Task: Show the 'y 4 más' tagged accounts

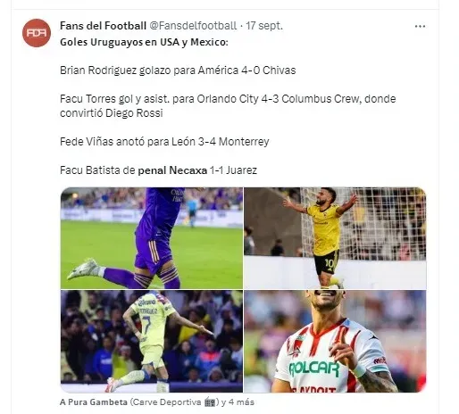Action: [x=238, y=402]
